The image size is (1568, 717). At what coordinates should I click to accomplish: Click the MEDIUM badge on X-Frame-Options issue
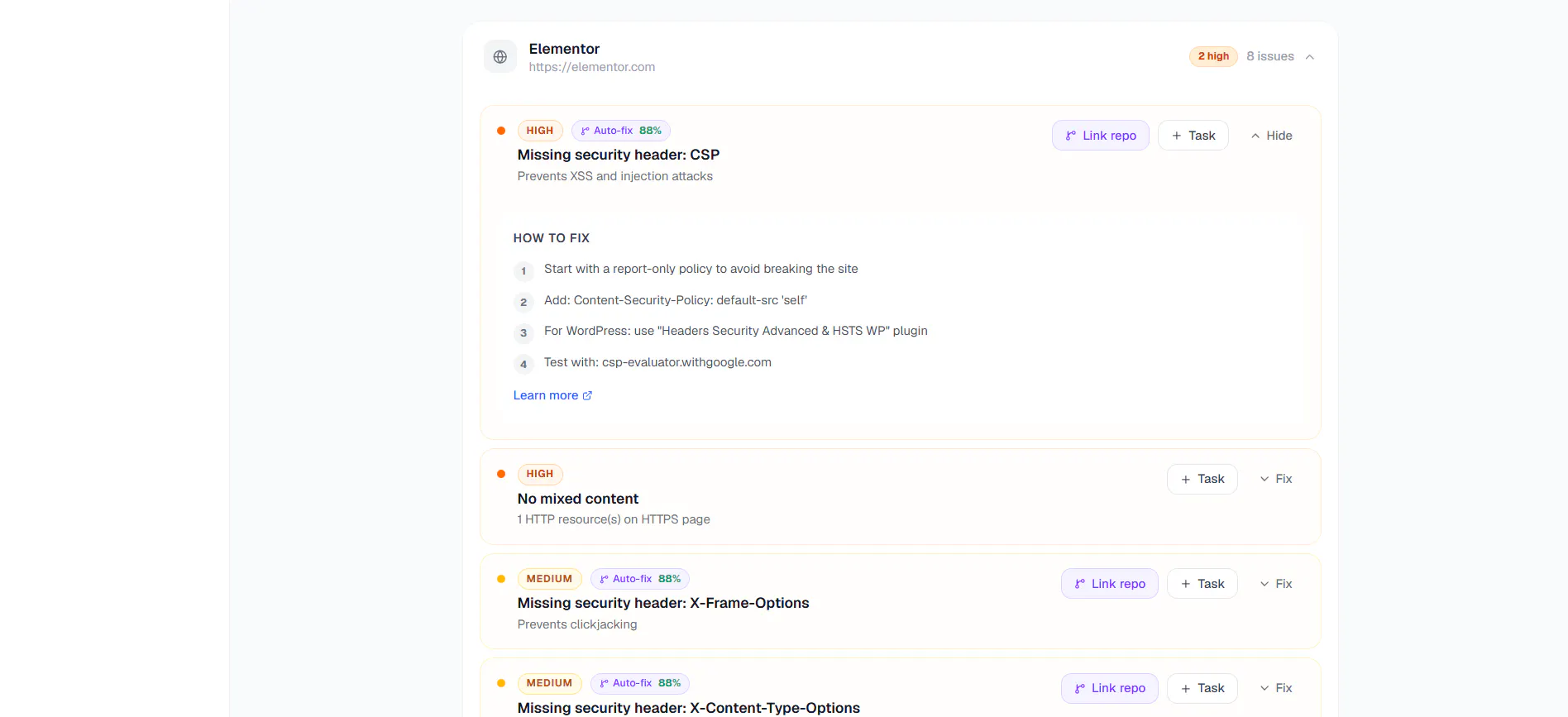tap(550, 579)
